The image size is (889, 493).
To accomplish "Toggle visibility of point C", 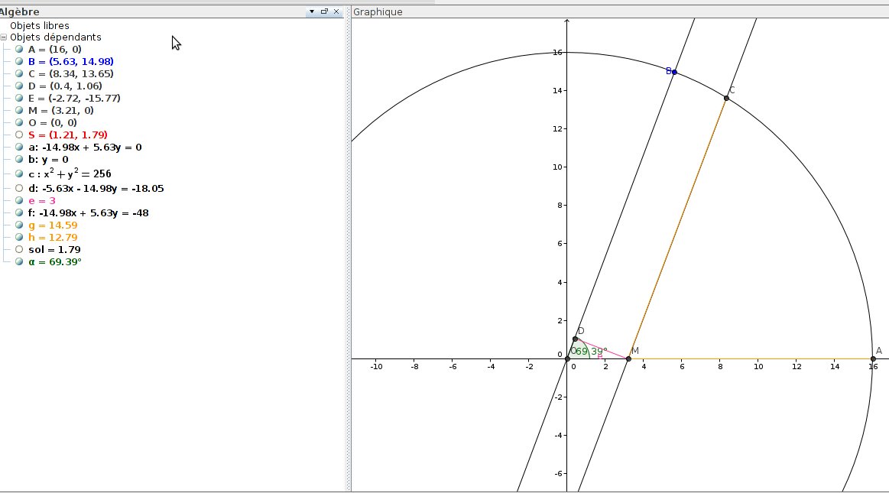I will pyautogui.click(x=19, y=73).
